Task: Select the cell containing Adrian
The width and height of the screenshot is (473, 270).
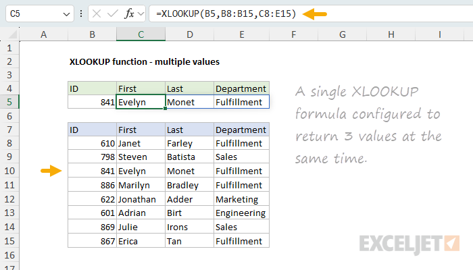Action: pyautogui.click(x=141, y=213)
